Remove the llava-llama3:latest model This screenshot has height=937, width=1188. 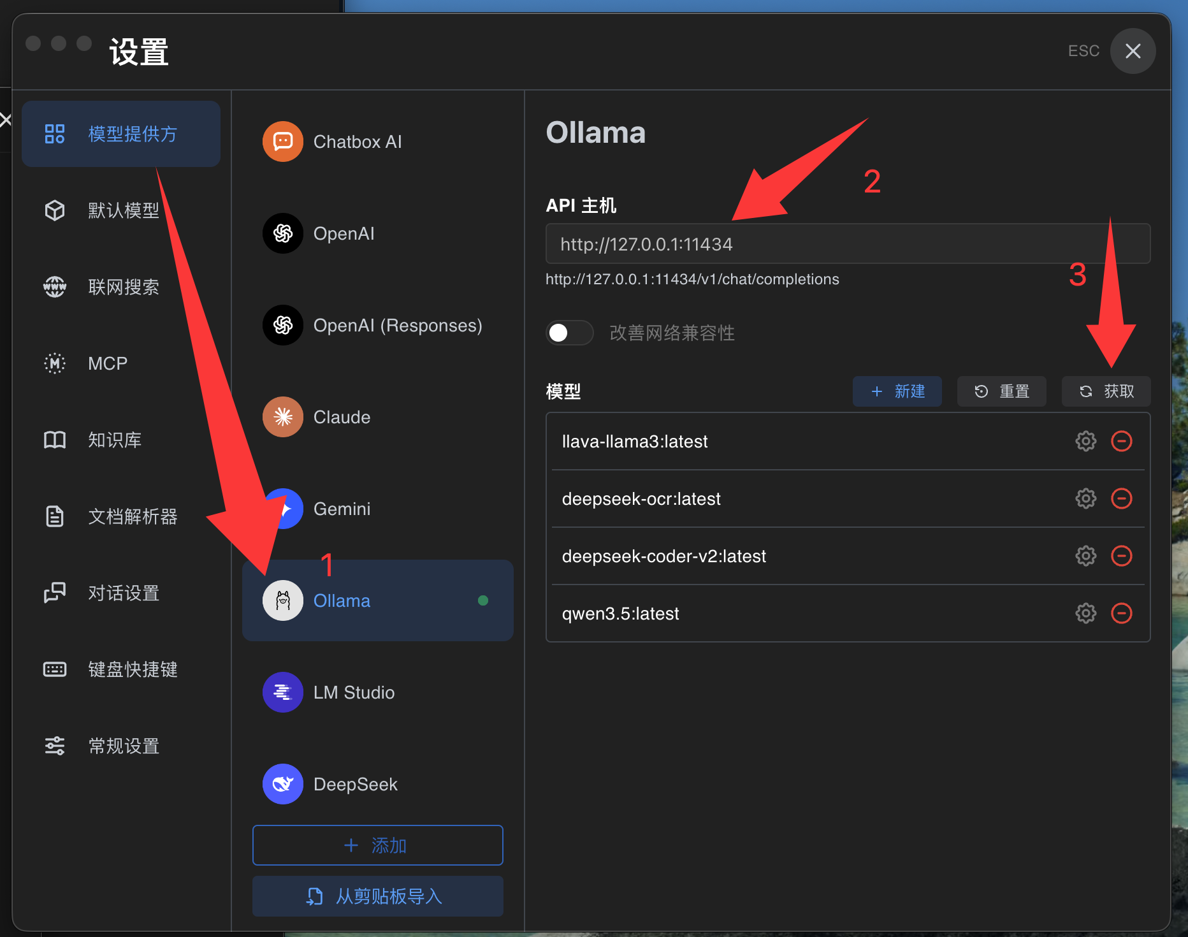click(1122, 441)
